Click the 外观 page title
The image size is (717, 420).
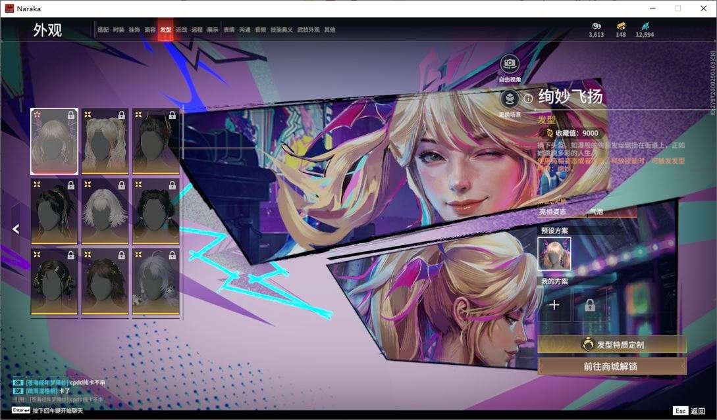click(47, 30)
